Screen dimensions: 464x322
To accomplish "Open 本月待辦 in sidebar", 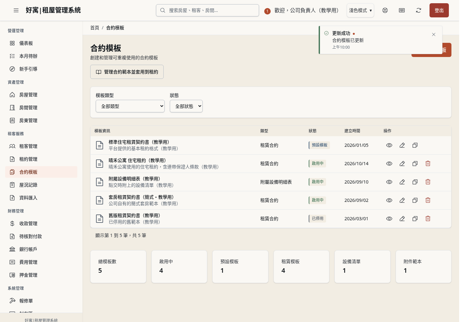I will click(41, 56).
